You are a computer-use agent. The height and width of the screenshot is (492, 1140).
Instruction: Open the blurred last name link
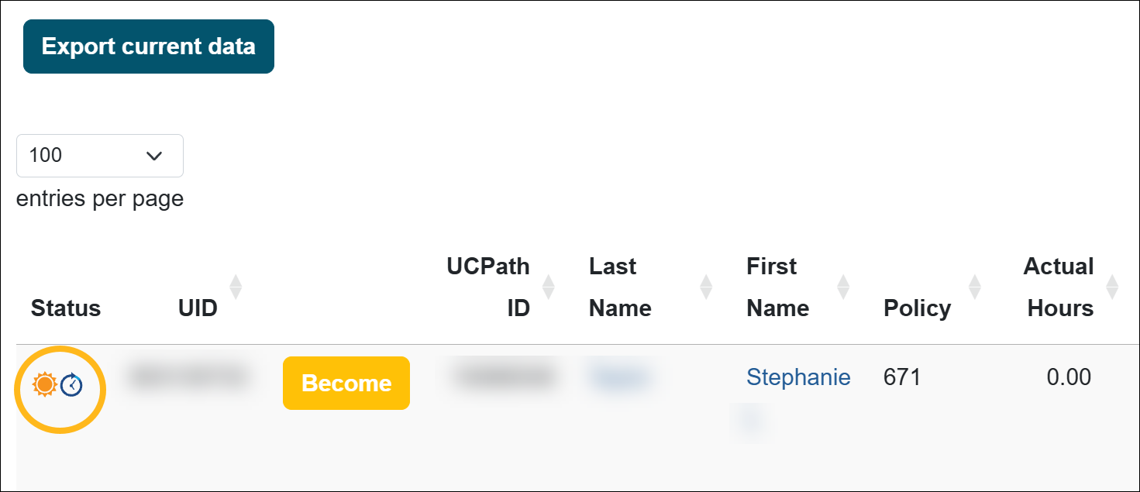point(618,377)
